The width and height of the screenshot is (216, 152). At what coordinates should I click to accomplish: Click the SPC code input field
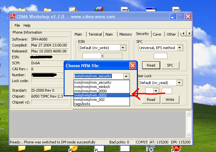[x=161, y=56]
